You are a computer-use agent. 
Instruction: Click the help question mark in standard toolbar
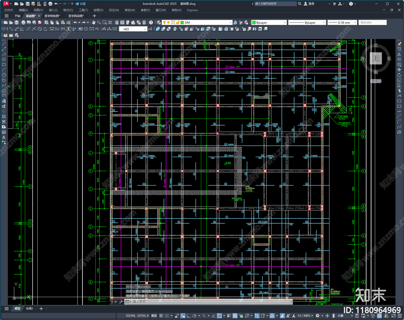(151, 22)
